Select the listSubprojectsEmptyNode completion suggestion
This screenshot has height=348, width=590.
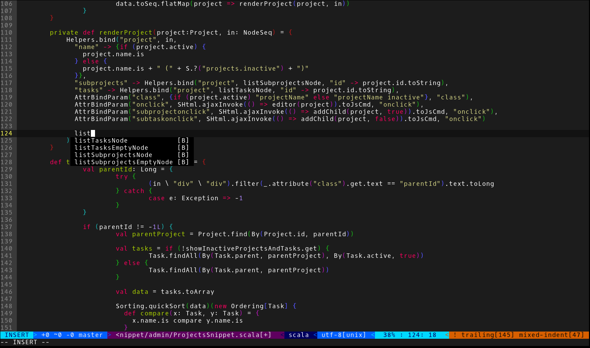[123, 162]
